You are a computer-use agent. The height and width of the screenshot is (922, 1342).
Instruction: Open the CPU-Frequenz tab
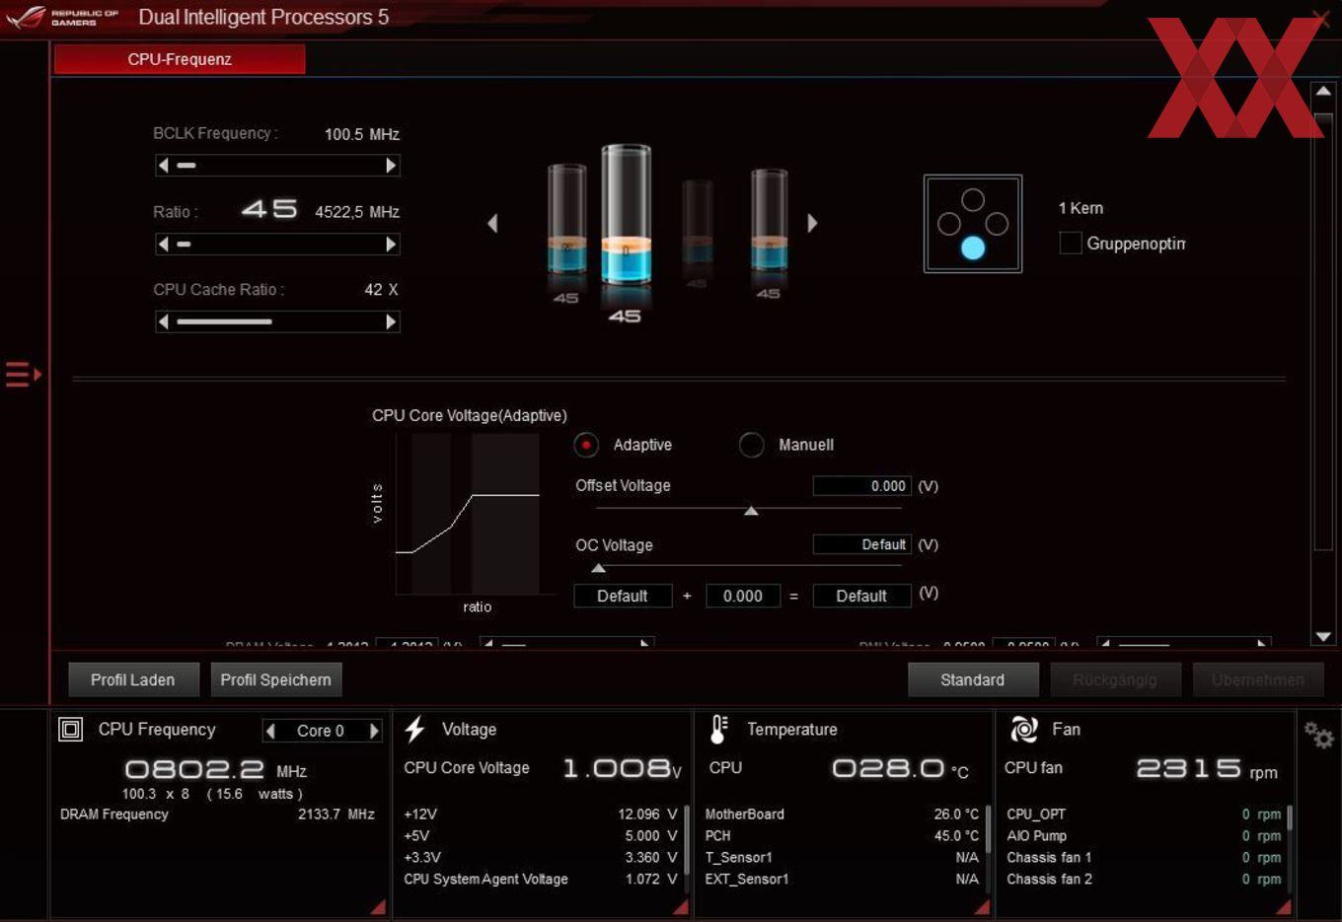(180, 59)
